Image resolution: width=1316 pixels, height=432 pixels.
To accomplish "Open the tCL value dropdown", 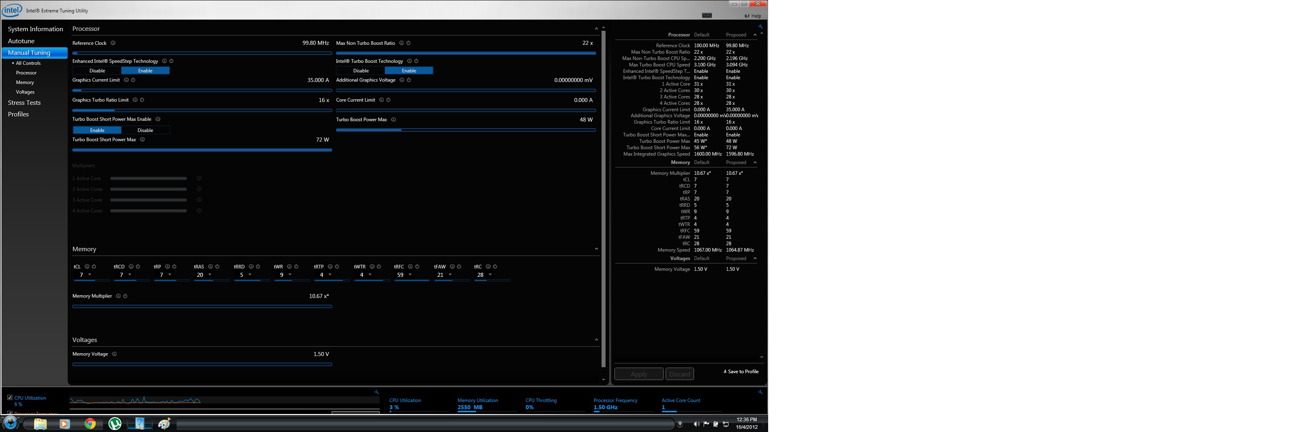I will point(90,275).
